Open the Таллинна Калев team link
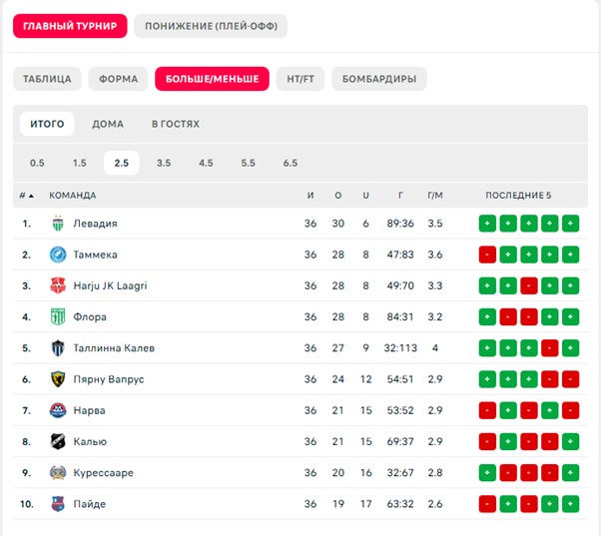Viewport: 601px width, 536px height. [x=114, y=348]
